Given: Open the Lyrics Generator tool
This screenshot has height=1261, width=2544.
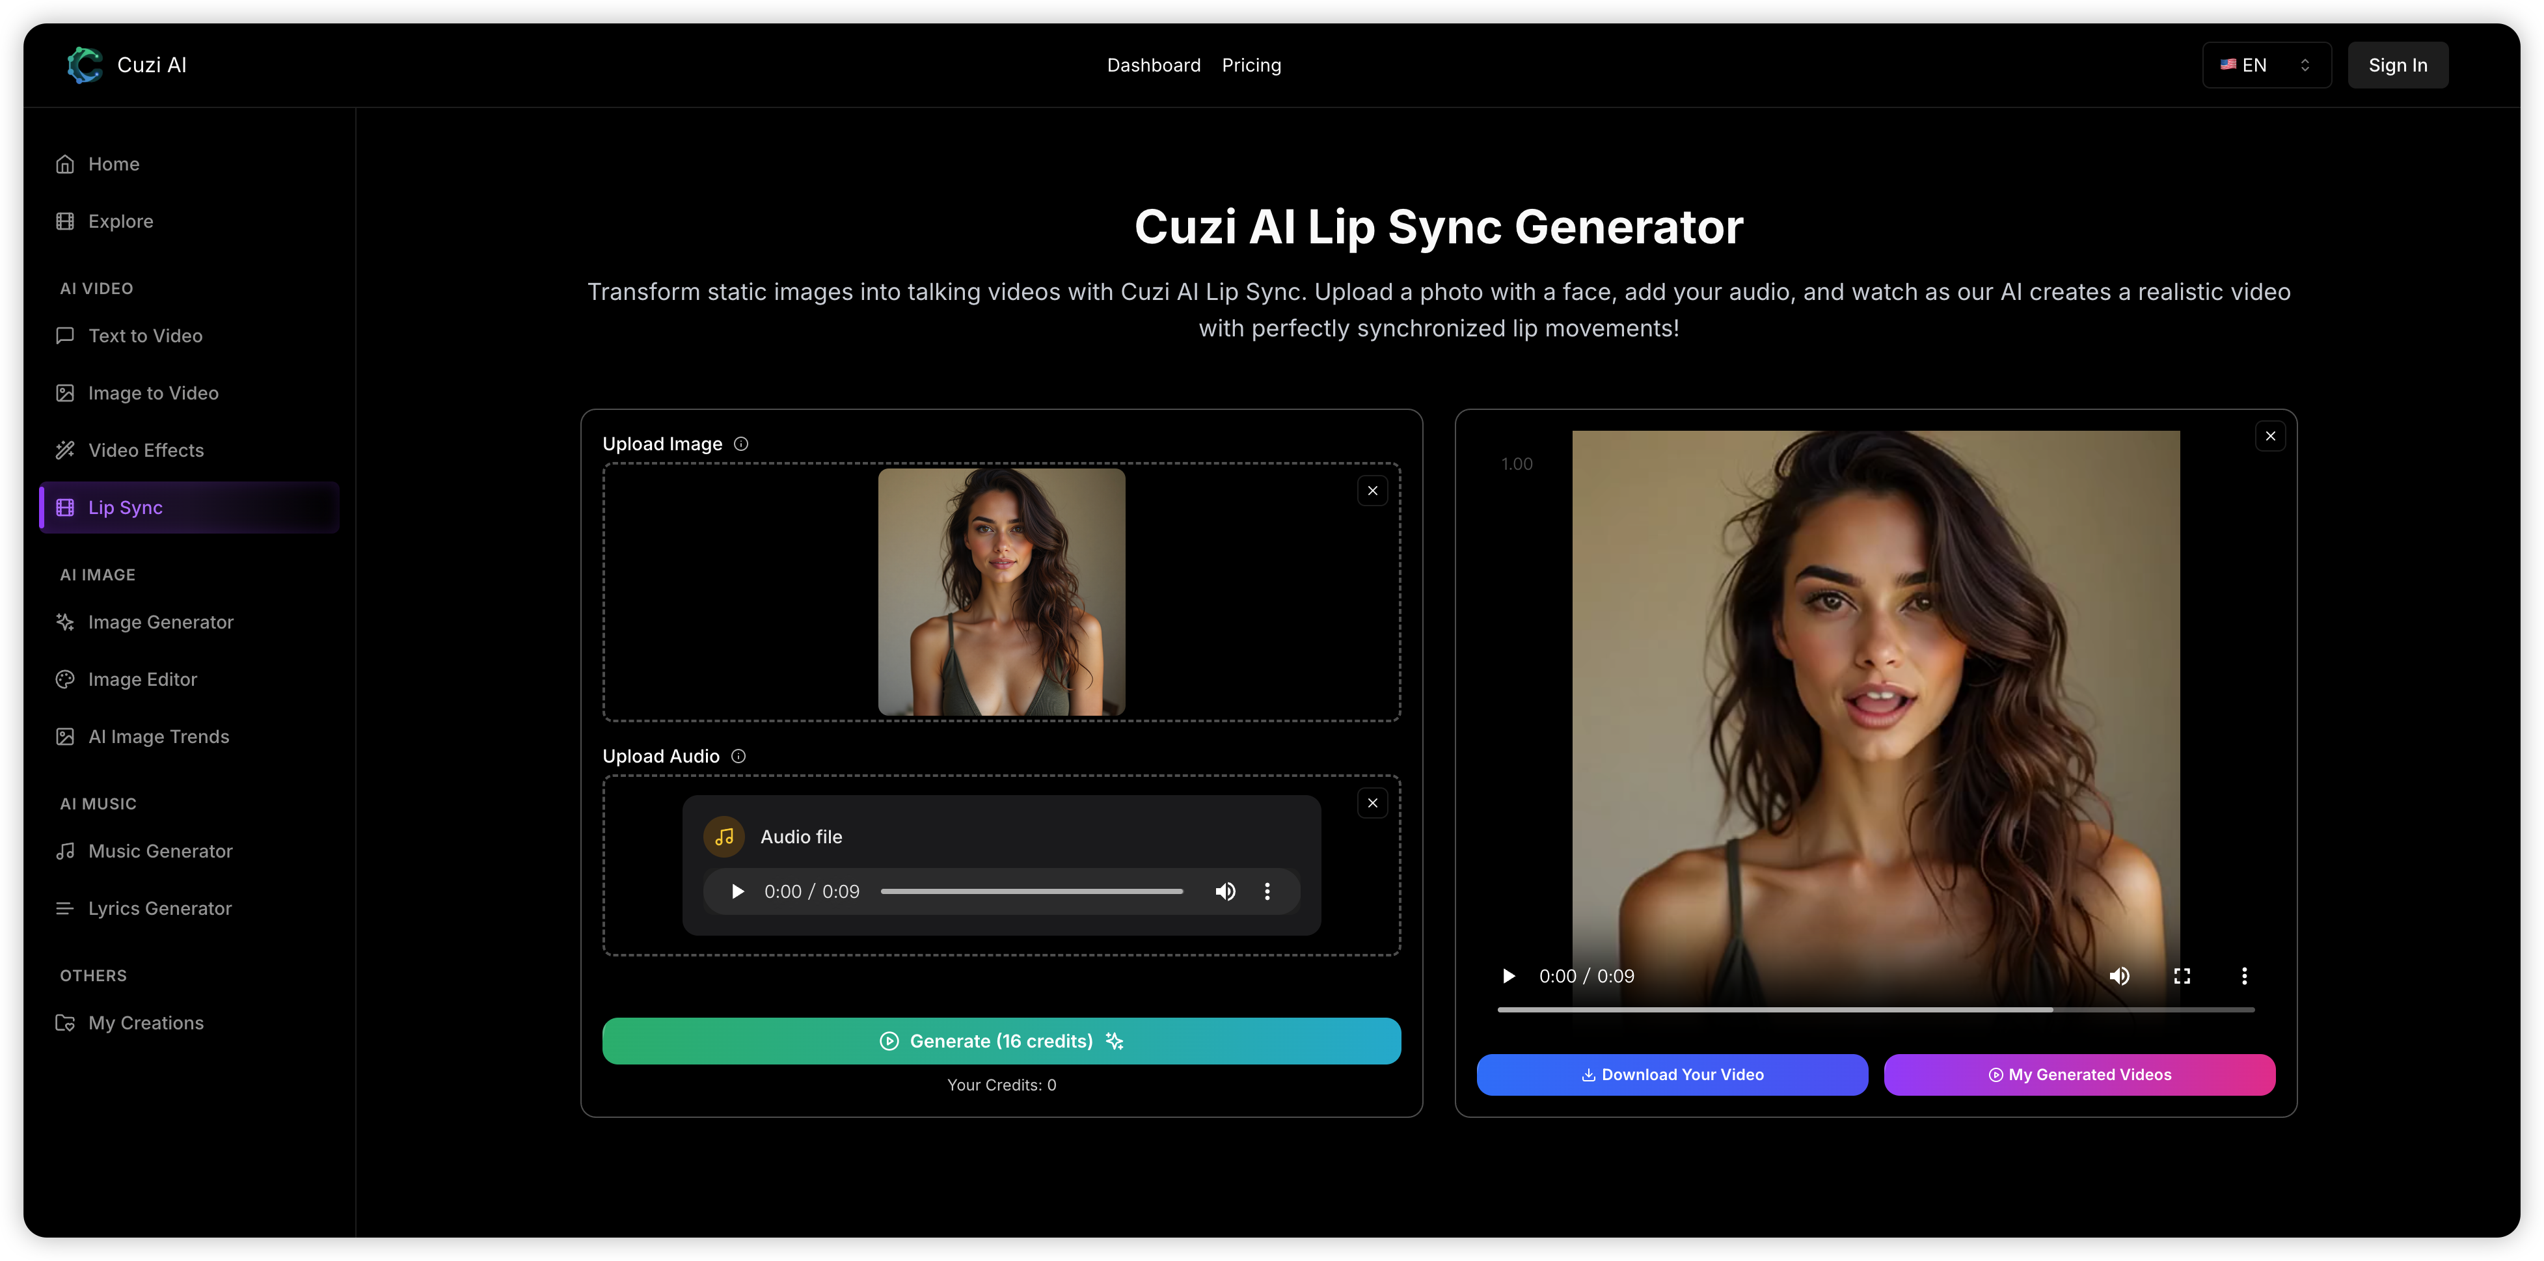Looking at the screenshot, I should point(189,908).
